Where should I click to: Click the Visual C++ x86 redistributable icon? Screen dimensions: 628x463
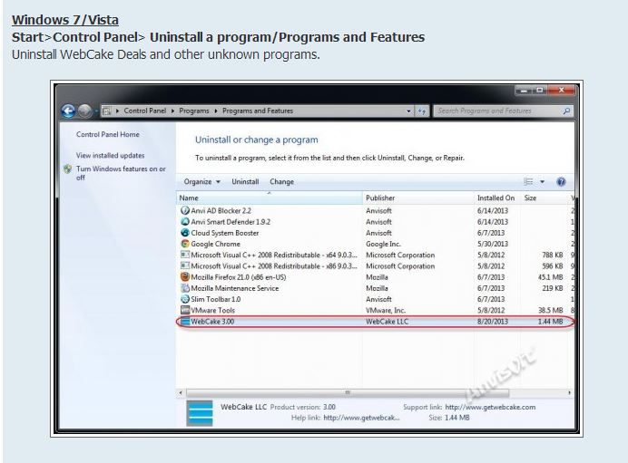[184, 265]
